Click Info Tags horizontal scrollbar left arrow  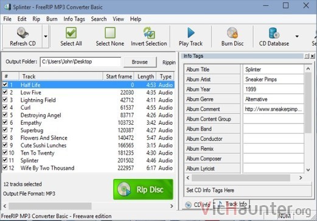[x=188, y=178]
